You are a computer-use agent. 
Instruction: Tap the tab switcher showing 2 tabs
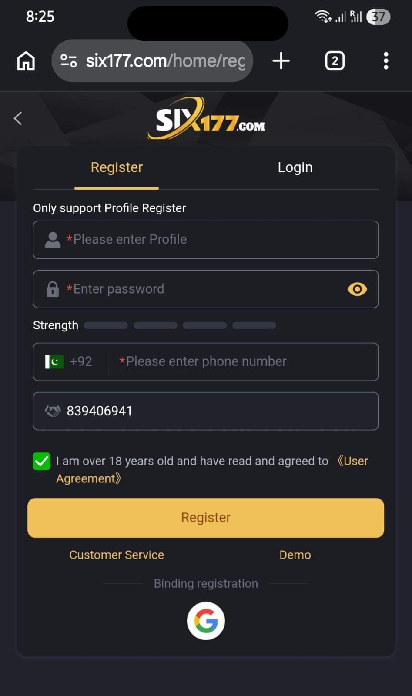pyautogui.click(x=335, y=61)
